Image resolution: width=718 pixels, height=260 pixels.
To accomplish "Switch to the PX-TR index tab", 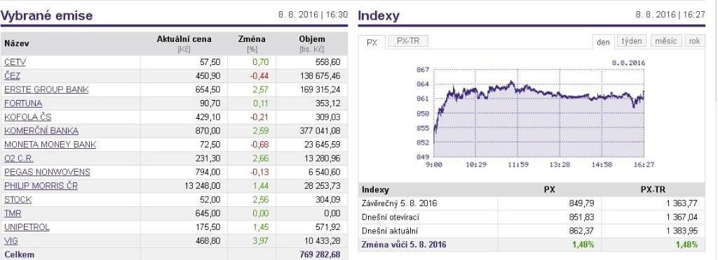I will coord(408,41).
